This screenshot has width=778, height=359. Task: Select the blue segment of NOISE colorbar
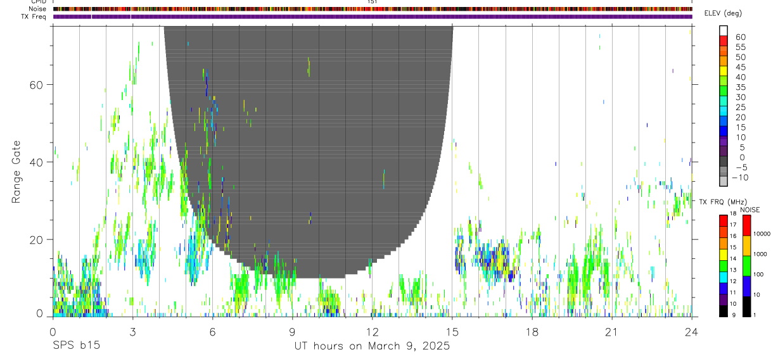pos(746,286)
